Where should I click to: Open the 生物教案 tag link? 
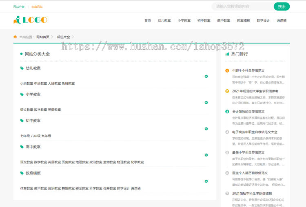110,162
